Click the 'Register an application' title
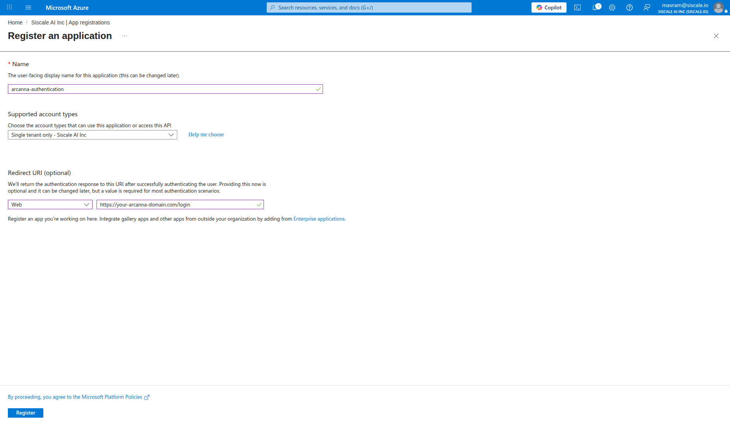The height and width of the screenshot is (424, 730). (60, 36)
